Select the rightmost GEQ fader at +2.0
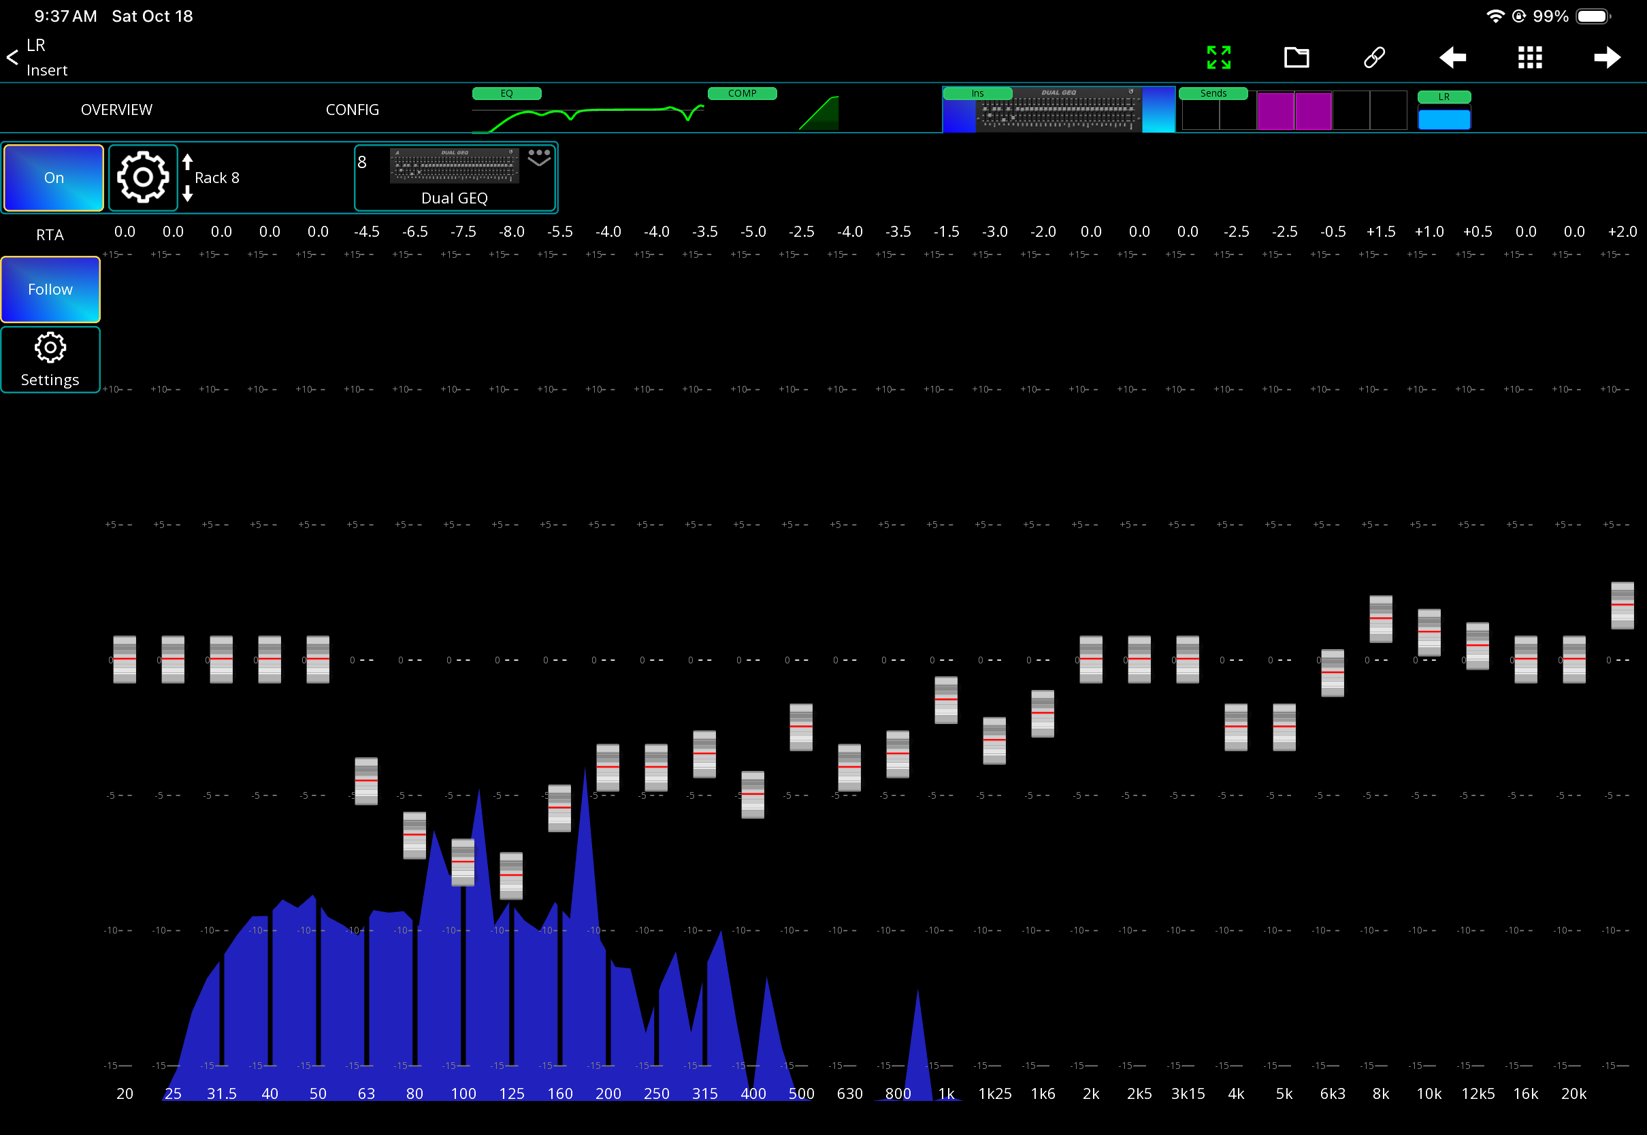Image resolution: width=1647 pixels, height=1135 pixels. (x=1622, y=605)
